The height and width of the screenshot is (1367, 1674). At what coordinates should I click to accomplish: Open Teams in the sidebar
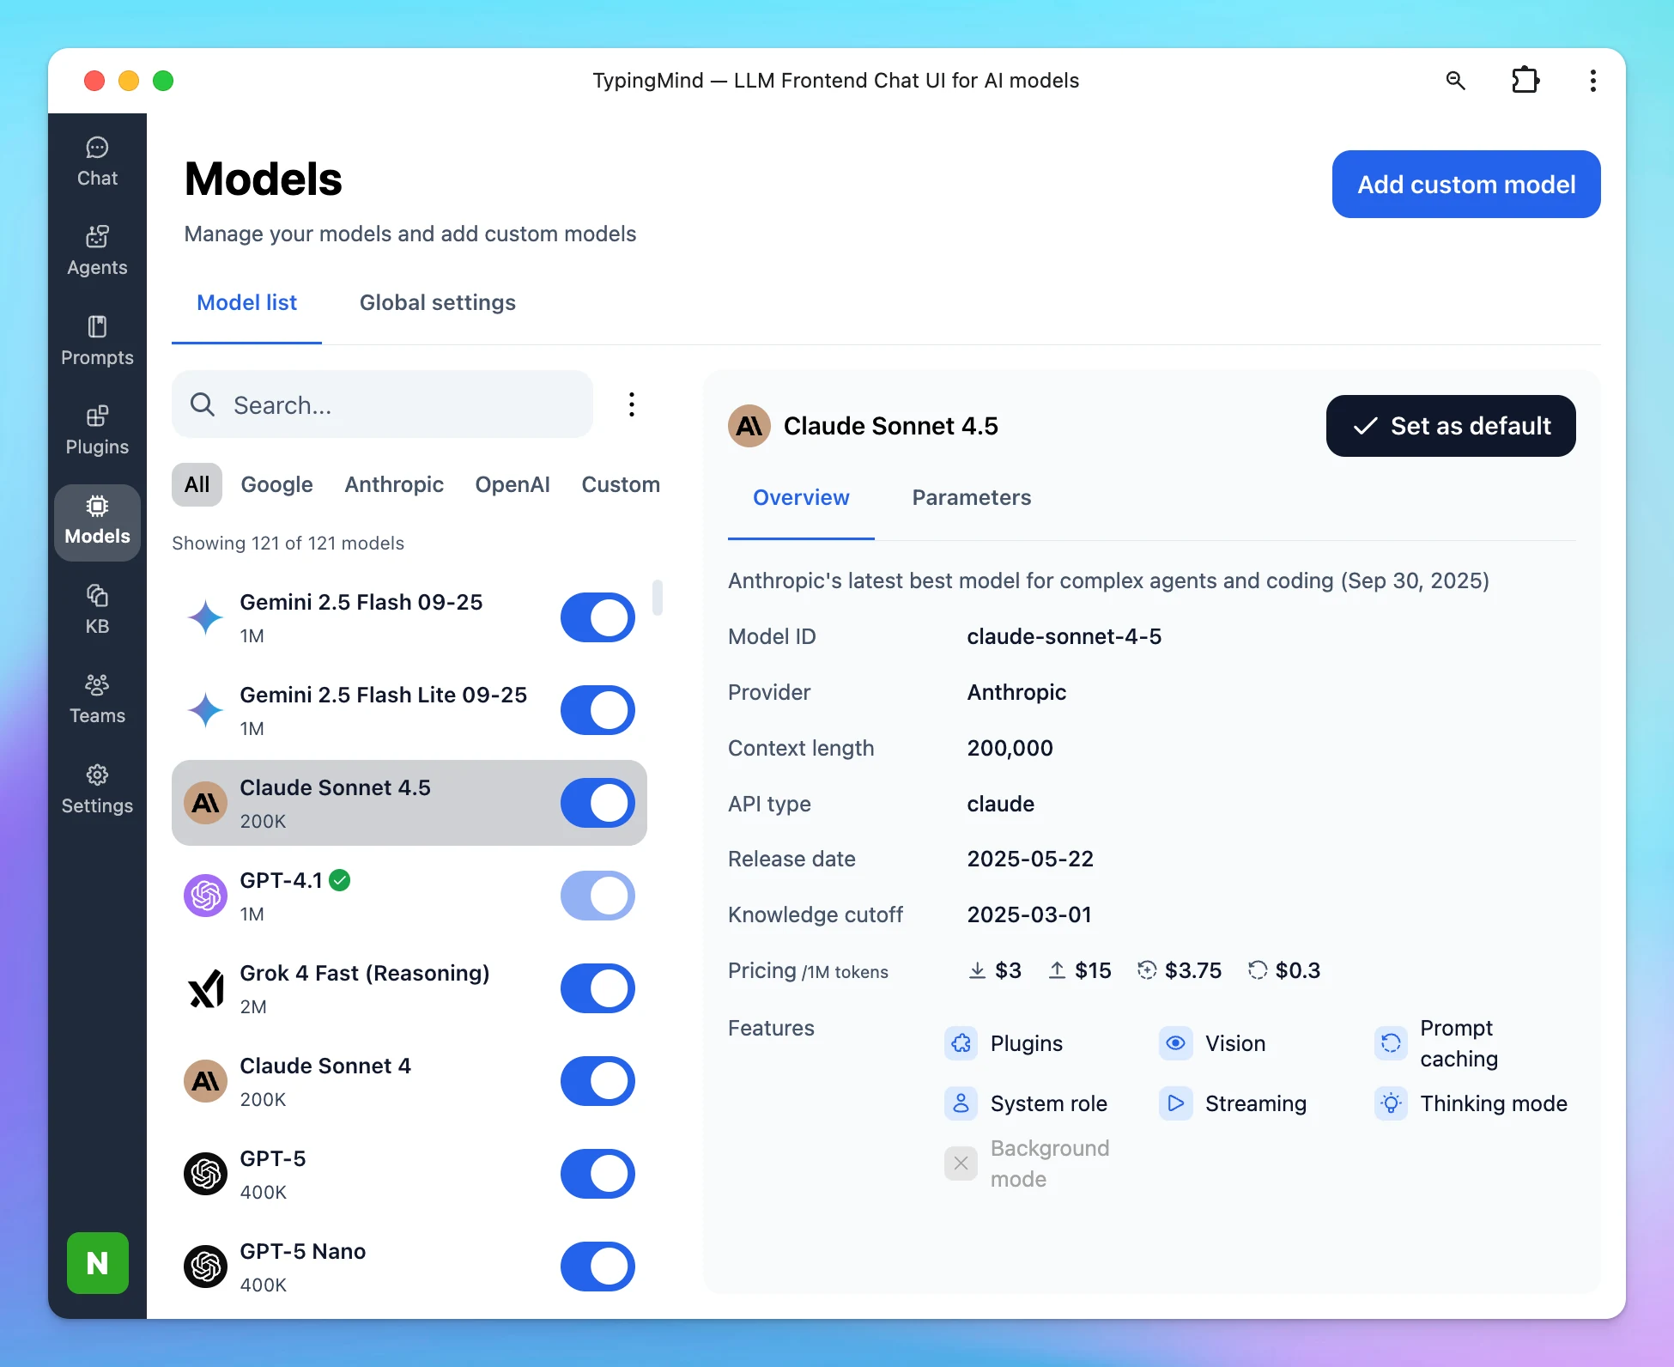tap(97, 700)
